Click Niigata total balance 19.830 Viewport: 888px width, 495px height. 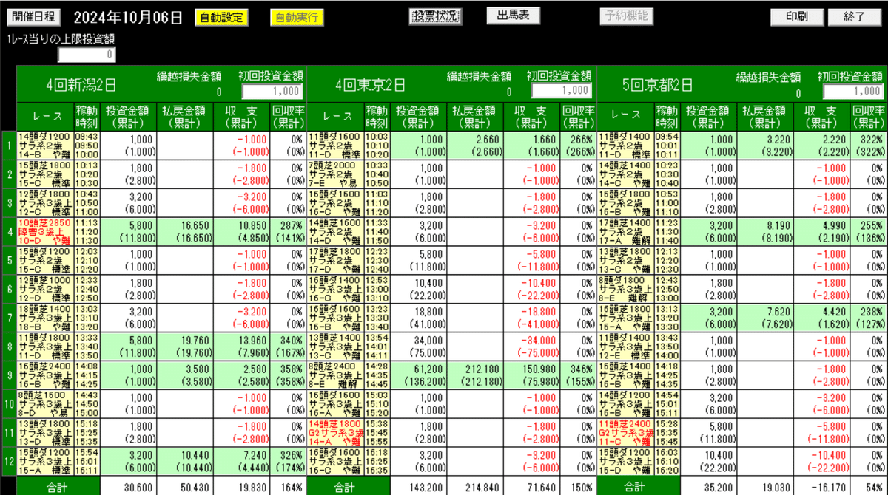coord(241,487)
